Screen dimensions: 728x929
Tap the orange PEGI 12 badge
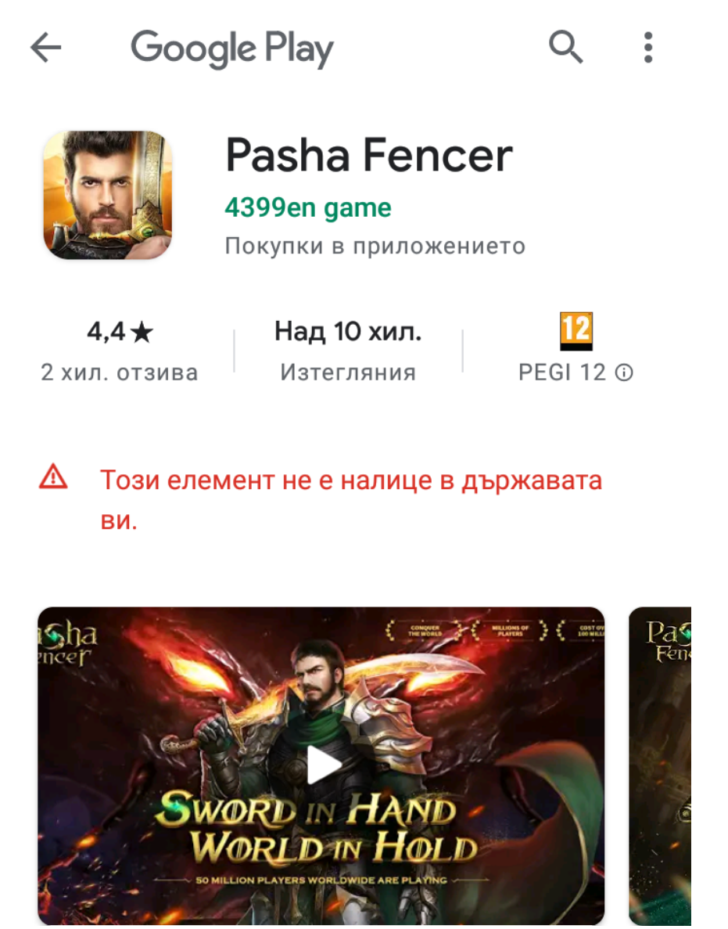[576, 331]
